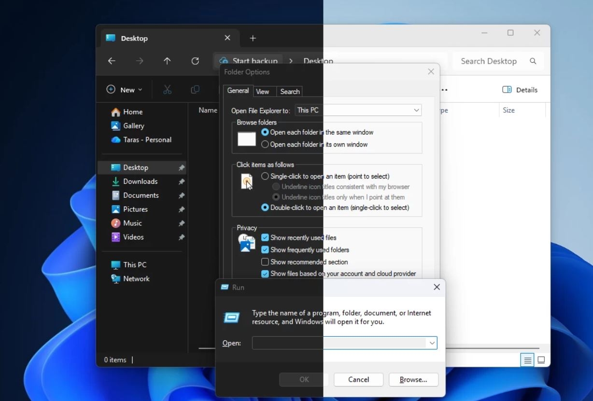Open the three-dots See more menu
The image size is (593, 401).
444,90
